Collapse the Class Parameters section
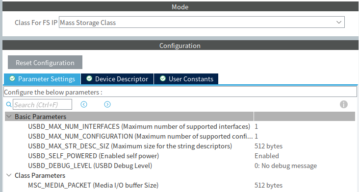Image resolution: width=359 pixels, height=192 pixels. tap(9, 175)
